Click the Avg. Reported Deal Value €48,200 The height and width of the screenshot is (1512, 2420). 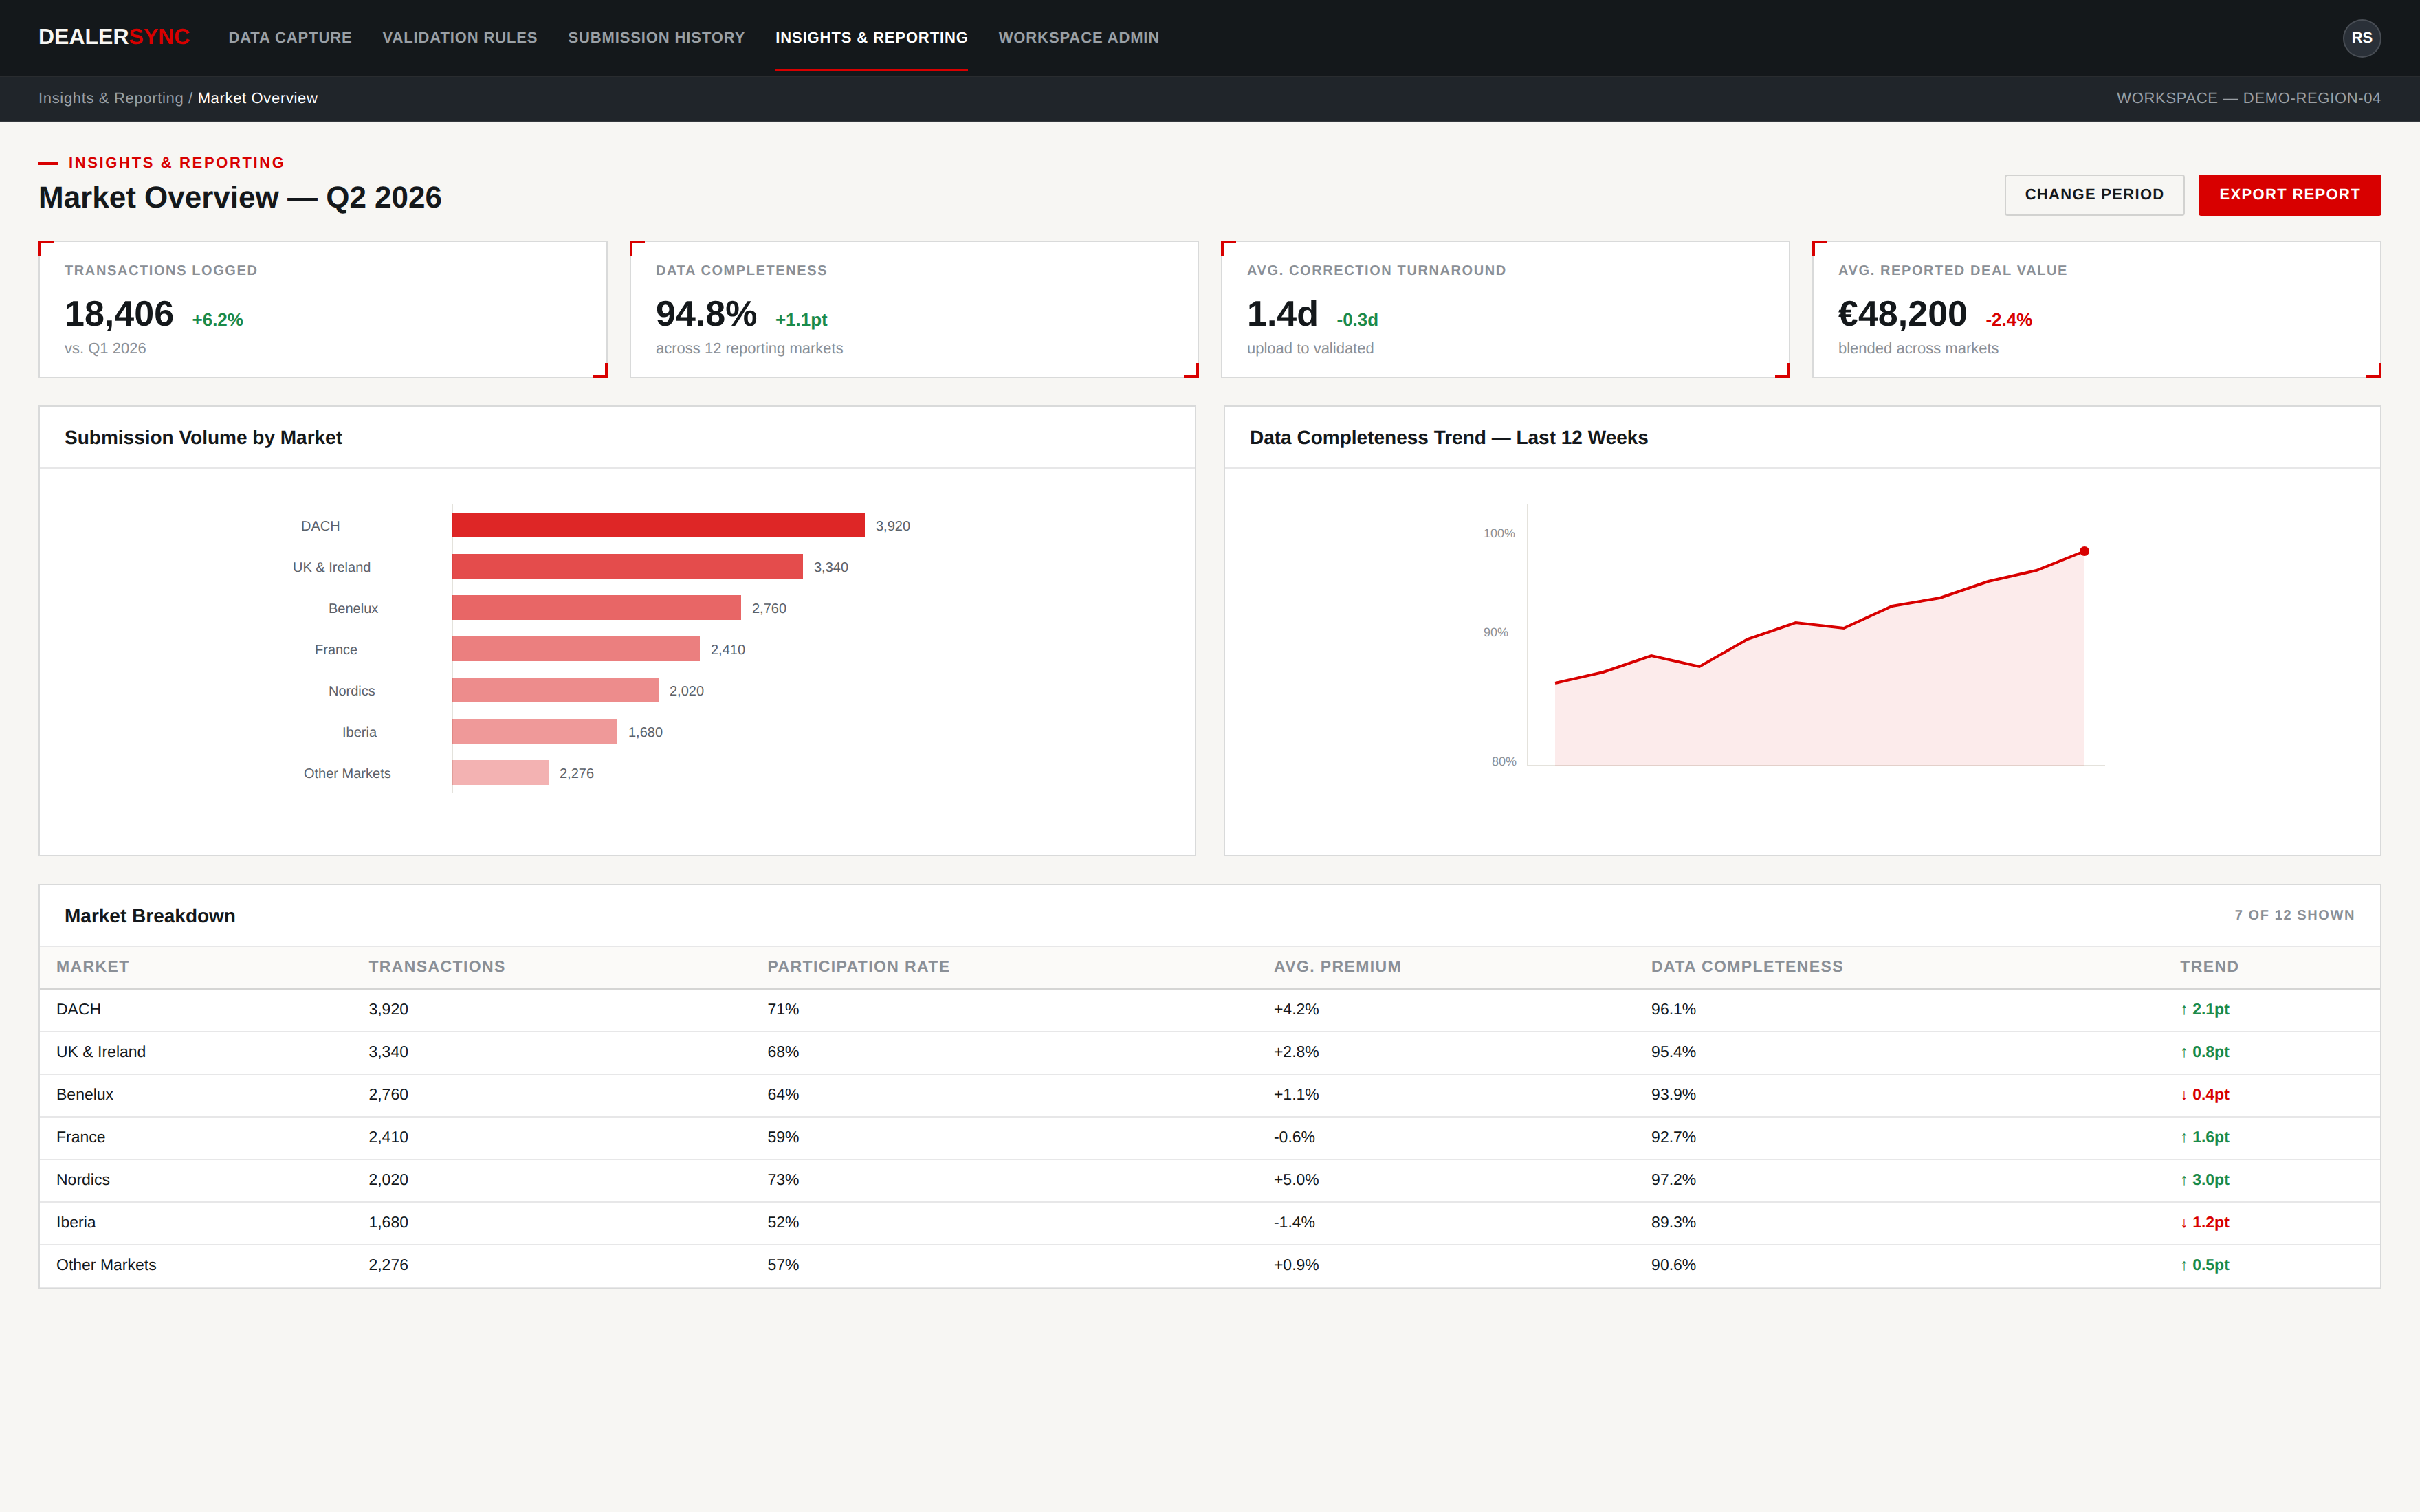point(1902,314)
